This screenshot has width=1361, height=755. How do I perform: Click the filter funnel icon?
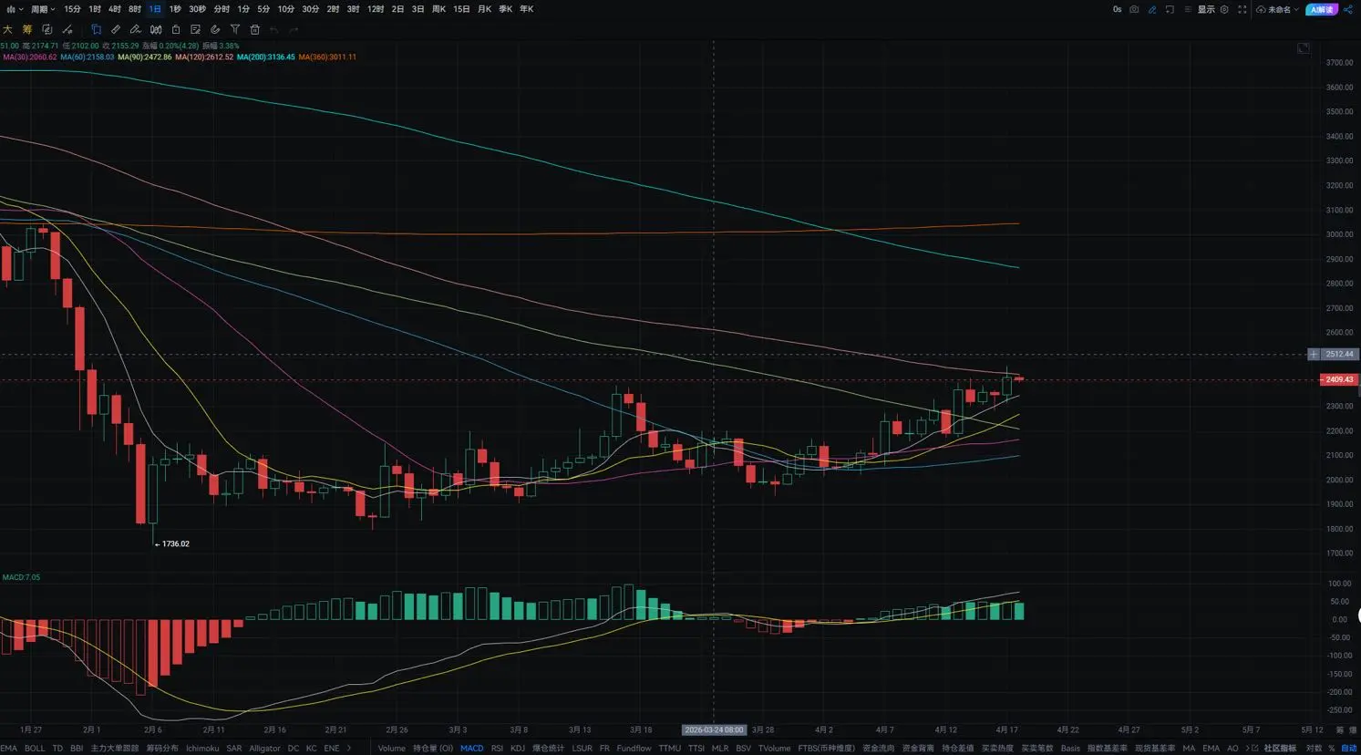coord(235,30)
